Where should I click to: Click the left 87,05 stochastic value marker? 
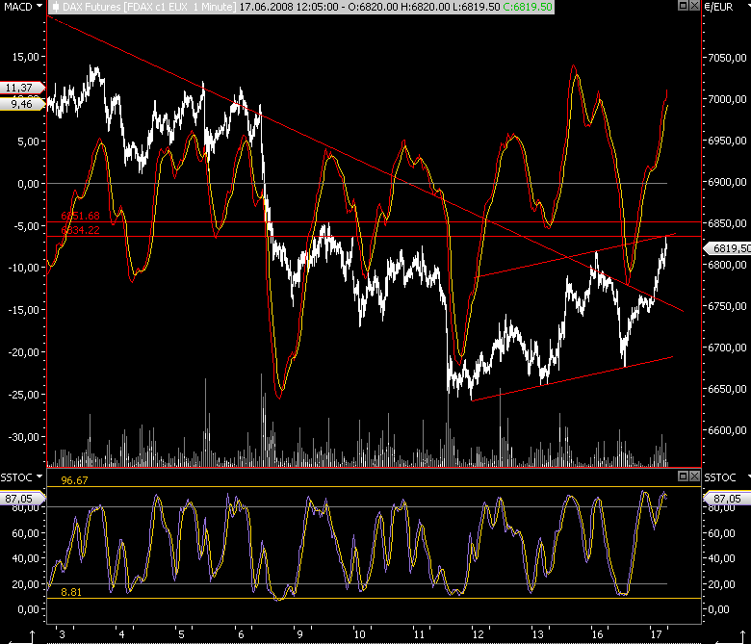point(22,499)
